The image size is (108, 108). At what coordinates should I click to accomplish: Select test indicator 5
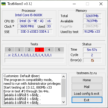[59, 50]
